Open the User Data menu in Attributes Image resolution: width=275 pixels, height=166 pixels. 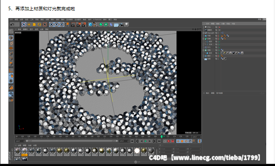tap(219, 93)
